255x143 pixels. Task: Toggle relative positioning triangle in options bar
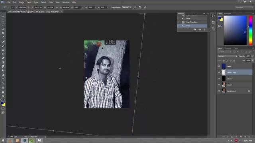coord(29,7)
